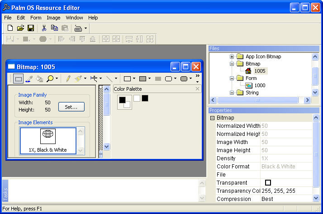
Task: Close the Color Palette panel
Action: click(197, 89)
